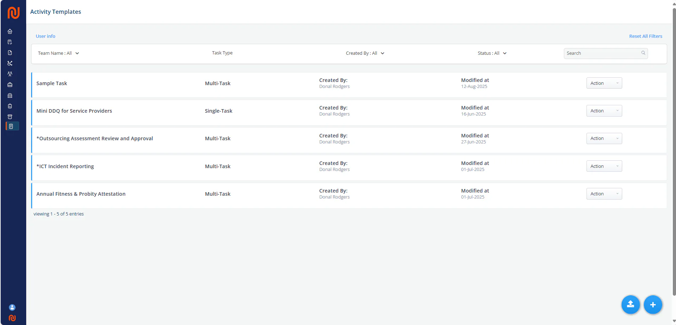Open Action dropdown for Mini DDQ row
The width and height of the screenshot is (676, 325).
pyautogui.click(x=604, y=111)
